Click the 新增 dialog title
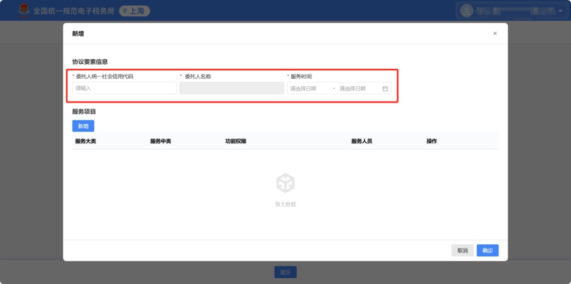Screen dimensions: 571x284 [x=78, y=33]
